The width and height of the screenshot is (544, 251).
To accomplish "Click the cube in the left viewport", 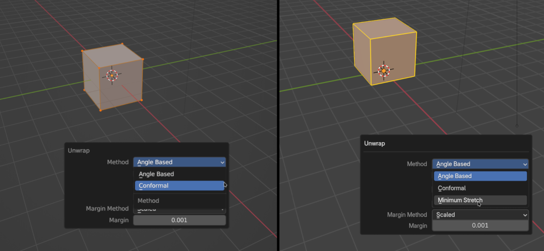I will [x=113, y=77].
